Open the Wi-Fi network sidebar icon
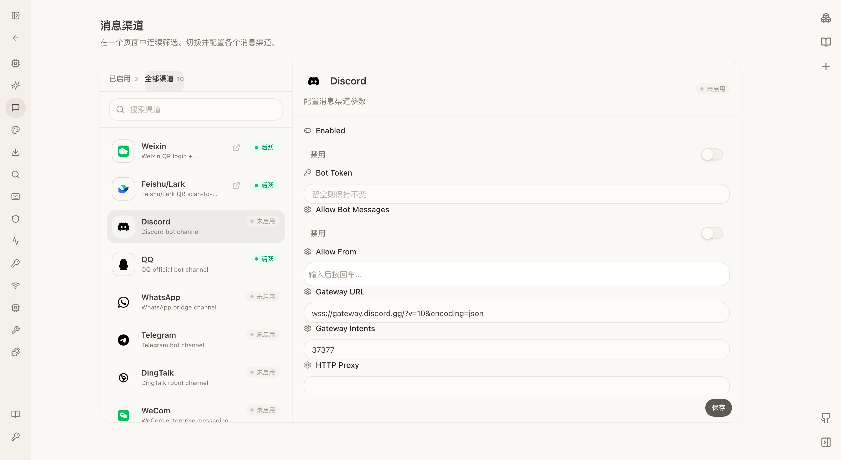841x460 pixels. click(15, 286)
